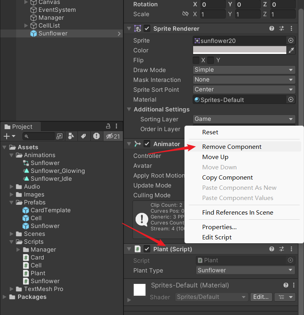The width and height of the screenshot is (304, 315).
Task: Open the Plant Type dropdown
Action: 245,271
